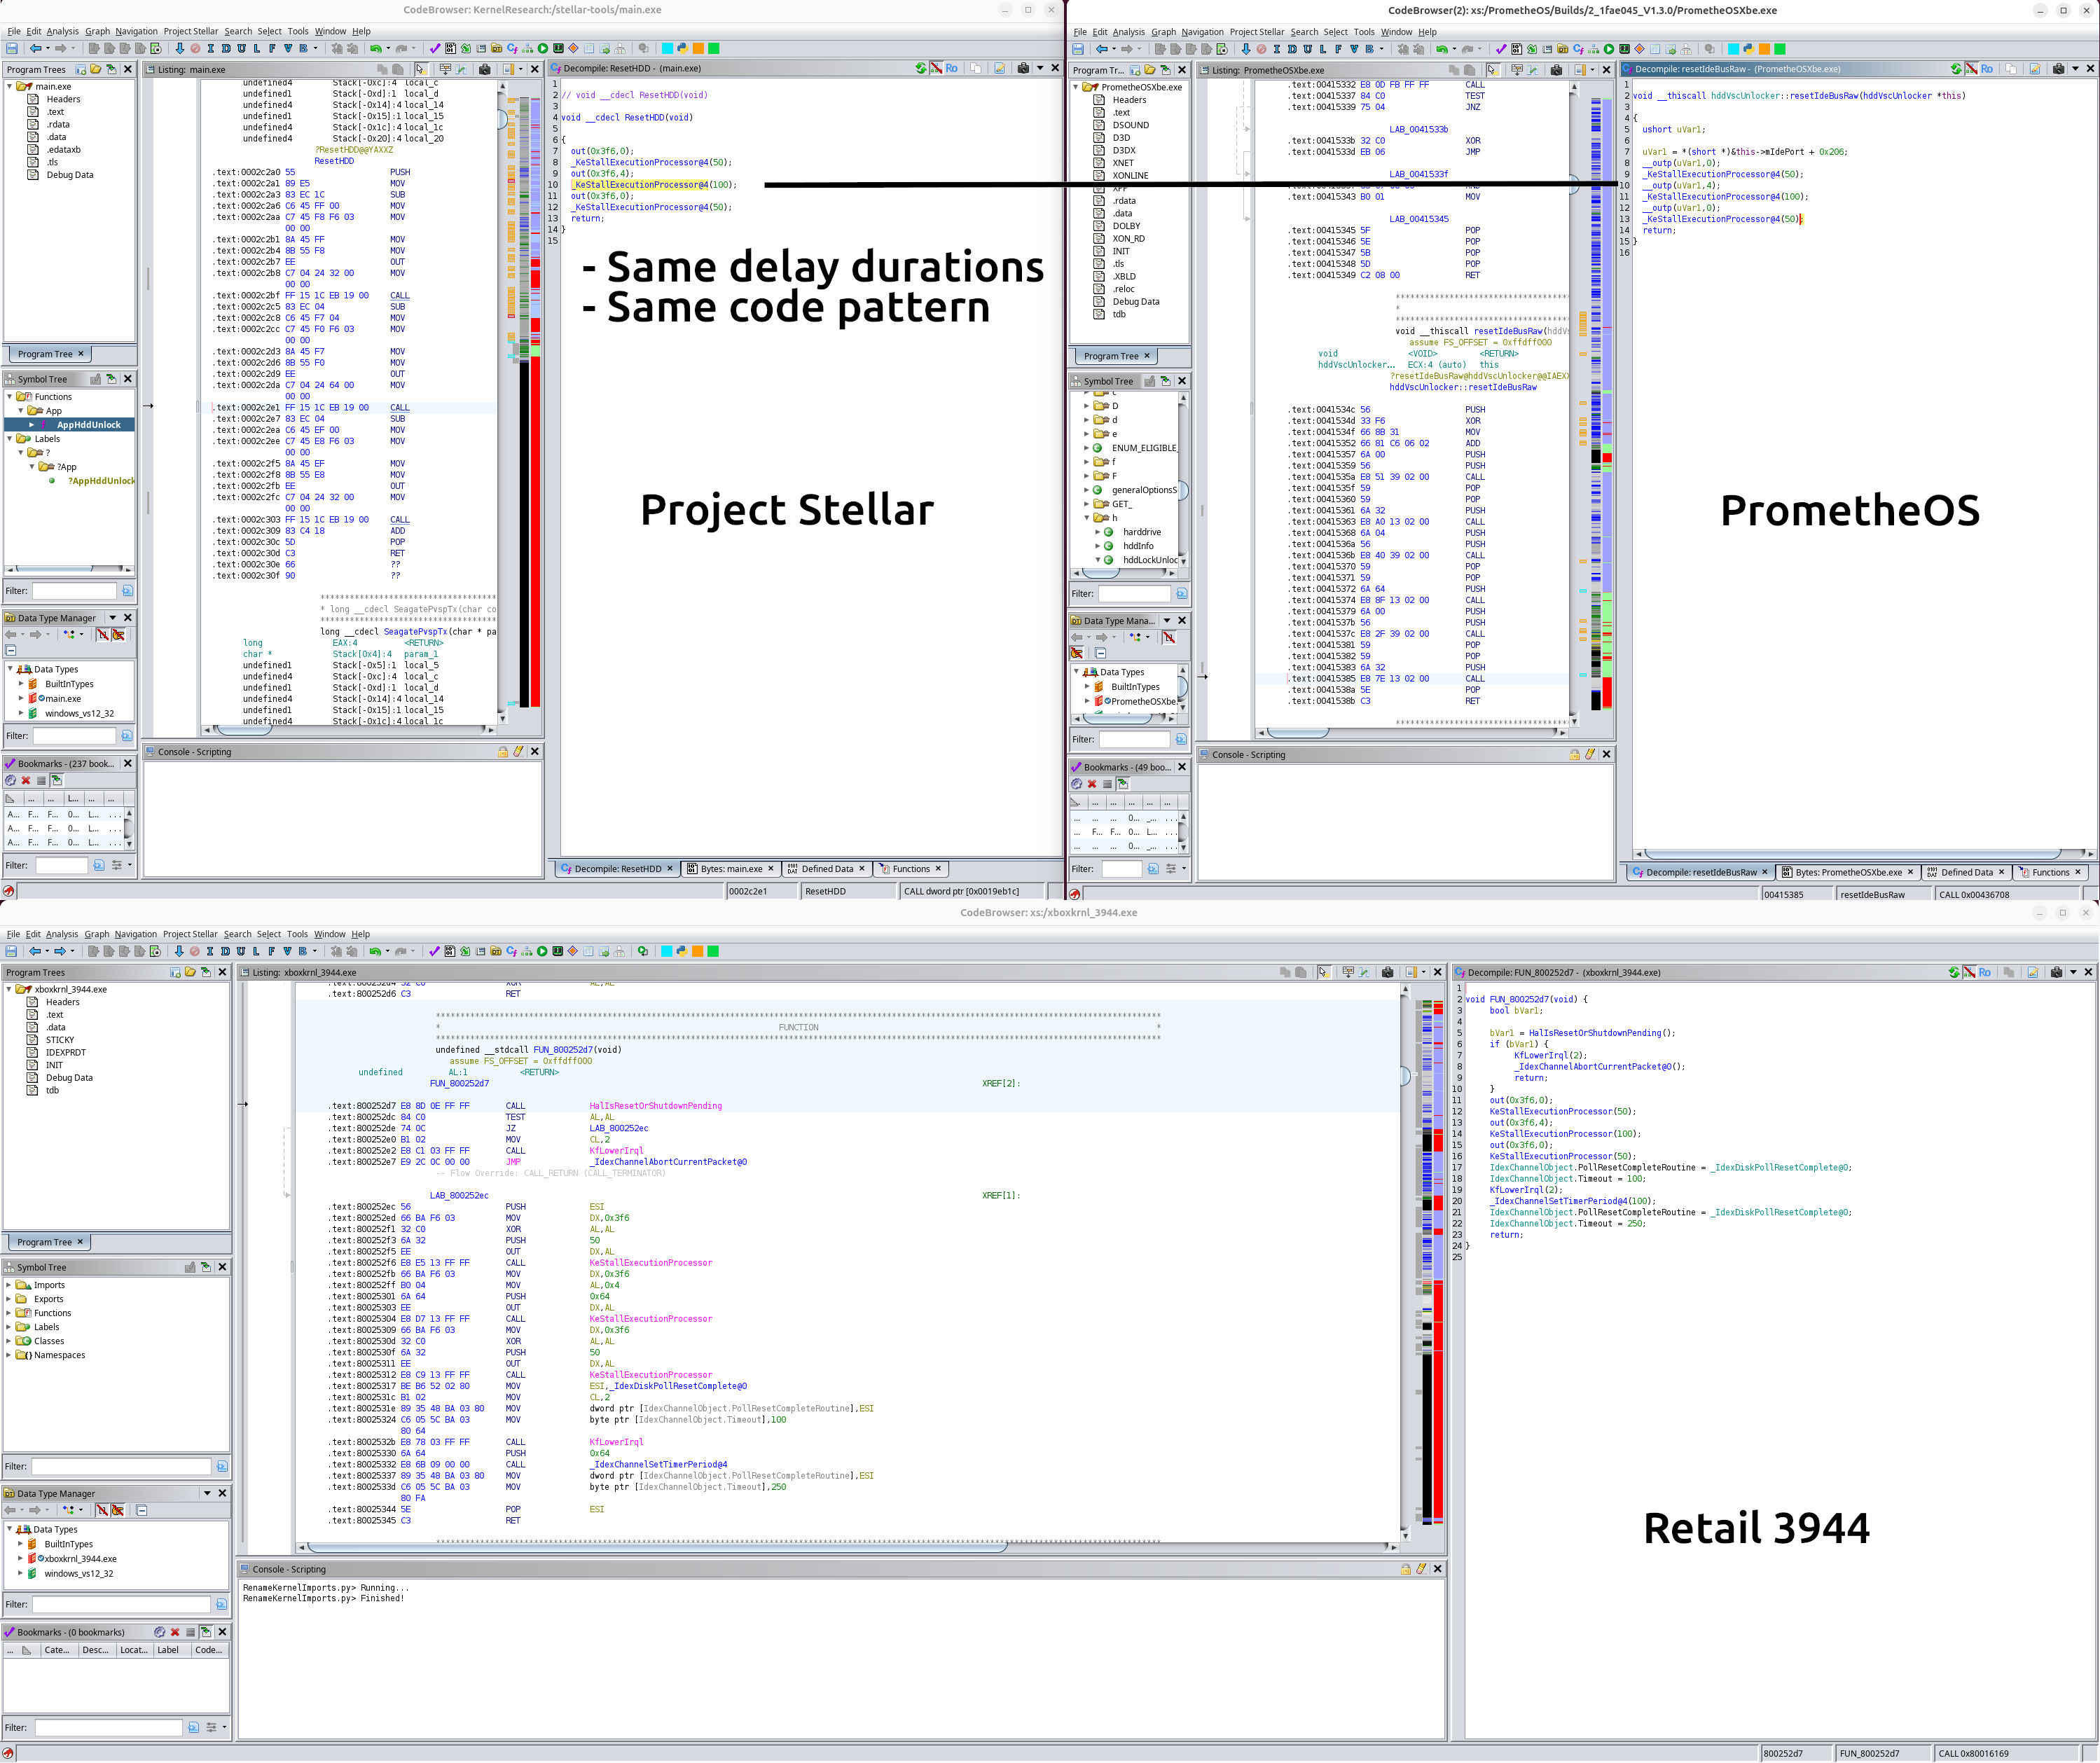
Task: Re-decompile ResetHDD with refresh icon
Action: 921,68
